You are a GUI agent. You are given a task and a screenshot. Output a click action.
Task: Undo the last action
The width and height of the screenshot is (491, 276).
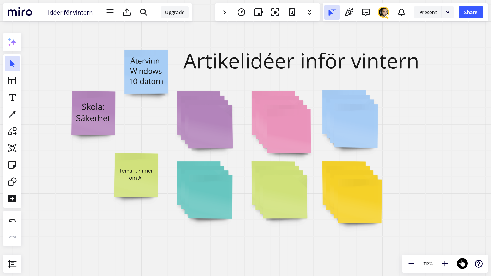pyautogui.click(x=12, y=221)
